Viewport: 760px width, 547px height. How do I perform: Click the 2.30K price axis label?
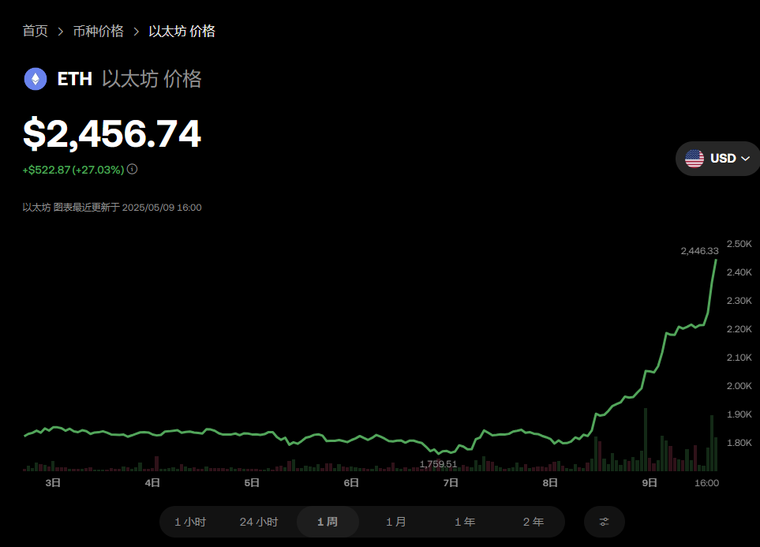(x=739, y=301)
